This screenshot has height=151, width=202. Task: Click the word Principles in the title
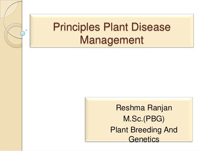(x=77, y=27)
